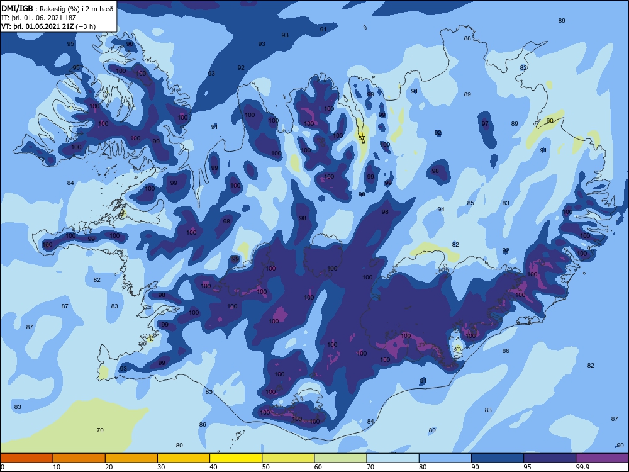Image resolution: width=629 pixels, height=472 pixels.
Task: Click the legend tick label '50'
Action: [x=265, y=467]
